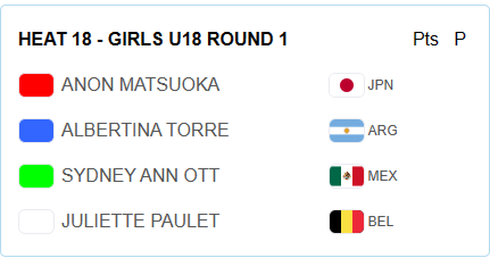Screen dimensions: 490x258
Task: Select the red jersey color swatch
Action: pos(36,85)
